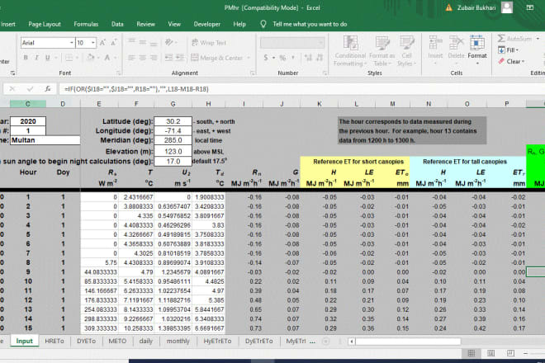
Task: Click the Increase Indent icon
Action: click(180, 58)
